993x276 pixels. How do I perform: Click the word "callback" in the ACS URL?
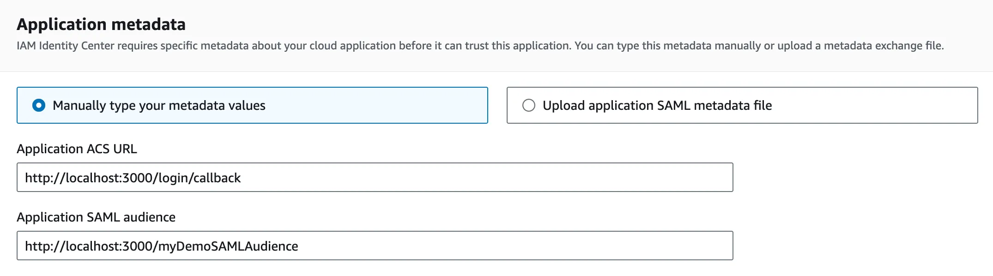(x=217, y=178)
